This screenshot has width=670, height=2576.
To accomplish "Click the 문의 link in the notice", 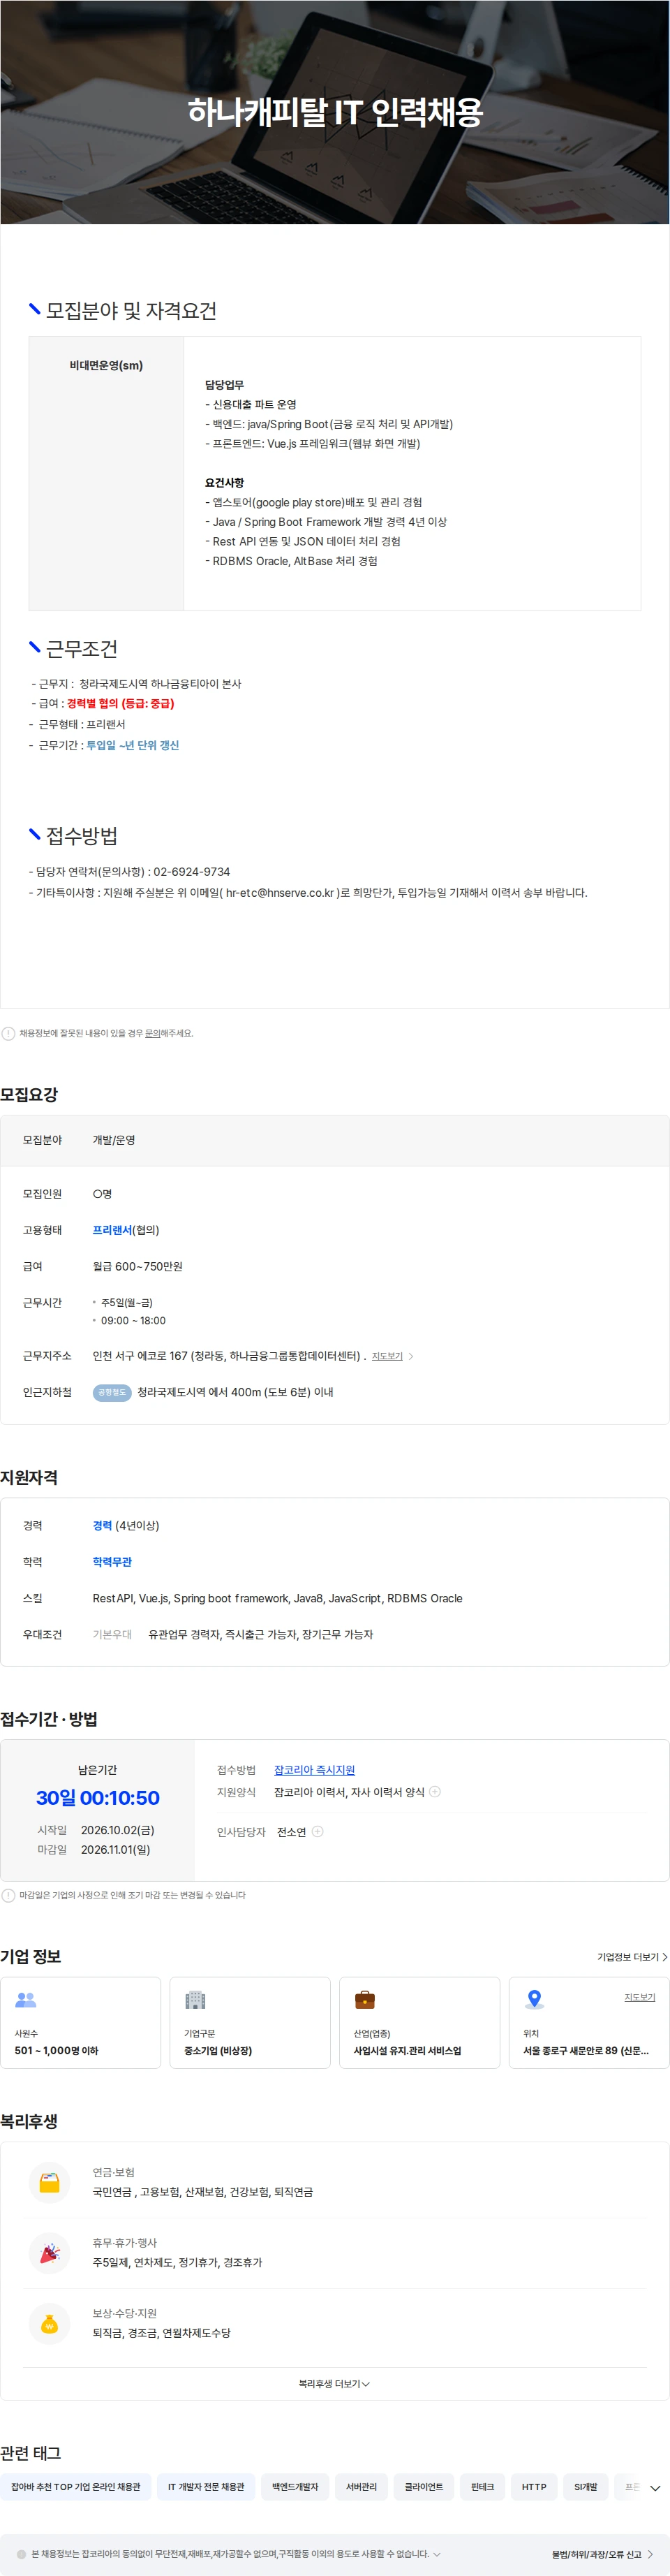I will [x=153, y=1034].
